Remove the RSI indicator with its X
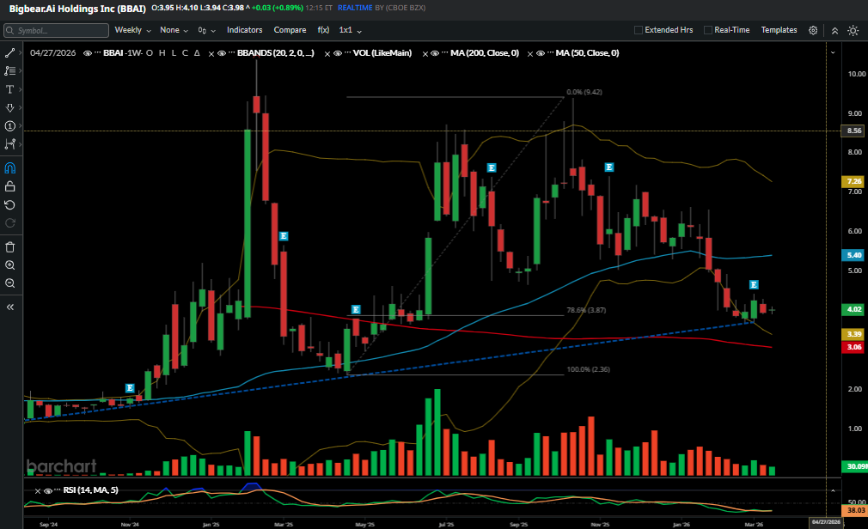 [x=38, y=491]
